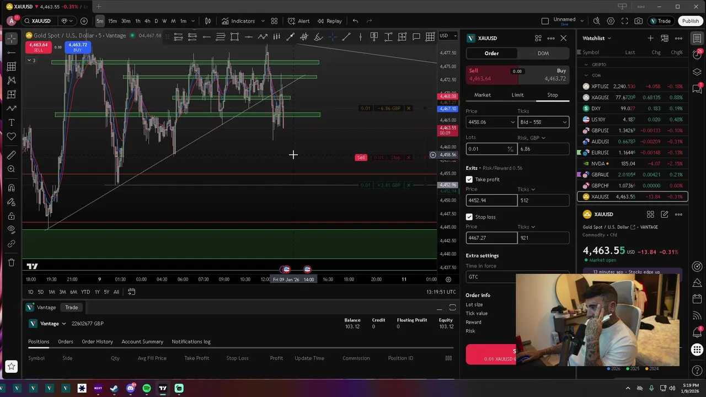Open the layout setup grid icon

274,21
